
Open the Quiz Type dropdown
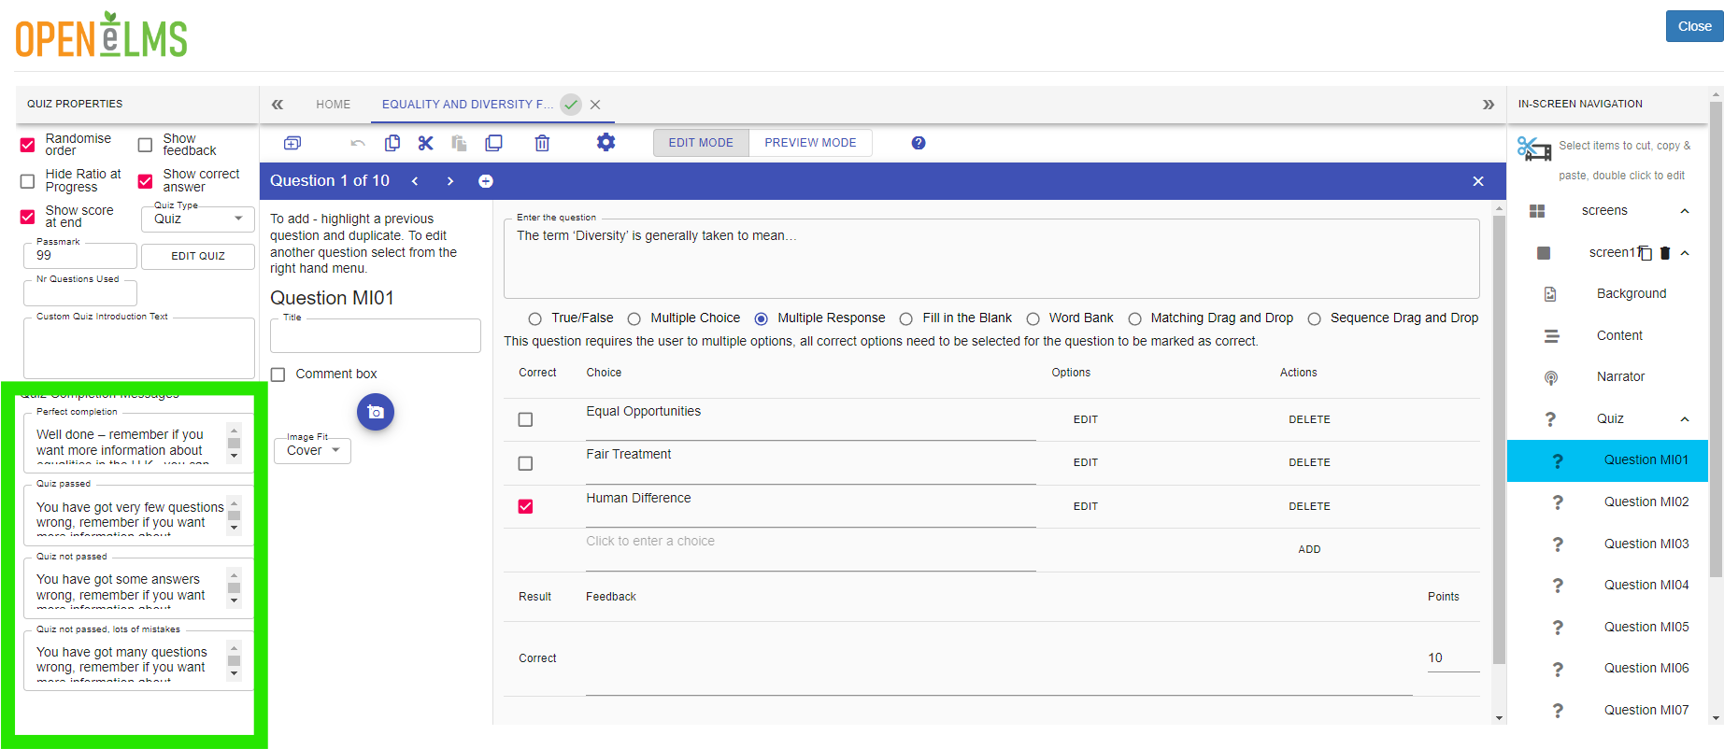point(198,219)
